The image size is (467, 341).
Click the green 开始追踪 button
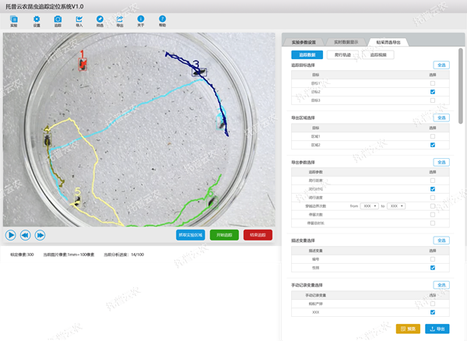click(x=224, y=234)
